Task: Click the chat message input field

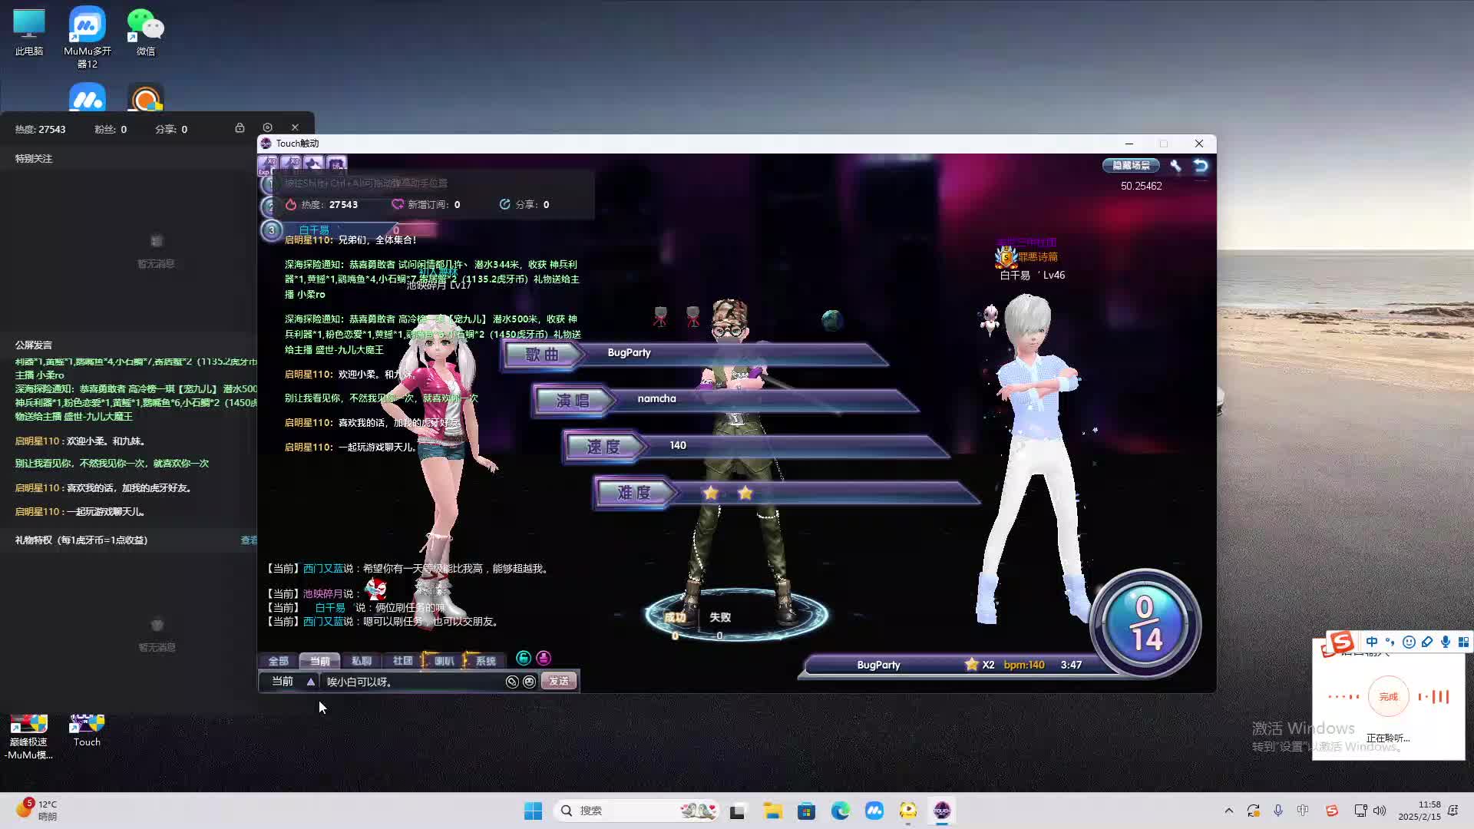Action: 411,682
